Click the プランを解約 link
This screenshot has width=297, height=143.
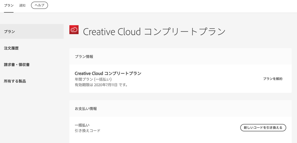click(273, 79)
